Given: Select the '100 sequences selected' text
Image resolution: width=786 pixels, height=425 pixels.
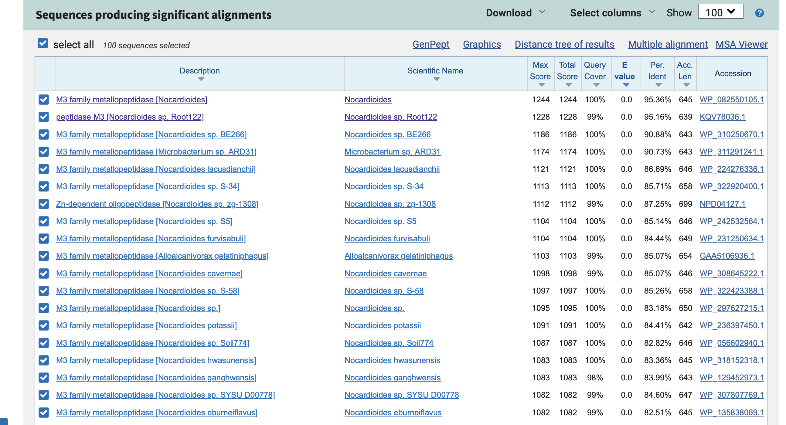Looking at the screenshot, I should [146, 46].
